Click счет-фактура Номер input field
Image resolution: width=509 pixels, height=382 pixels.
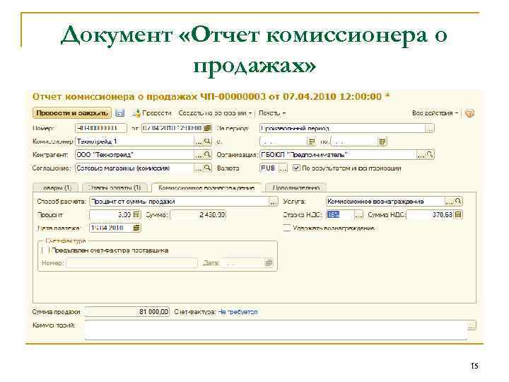click(131, 262)
